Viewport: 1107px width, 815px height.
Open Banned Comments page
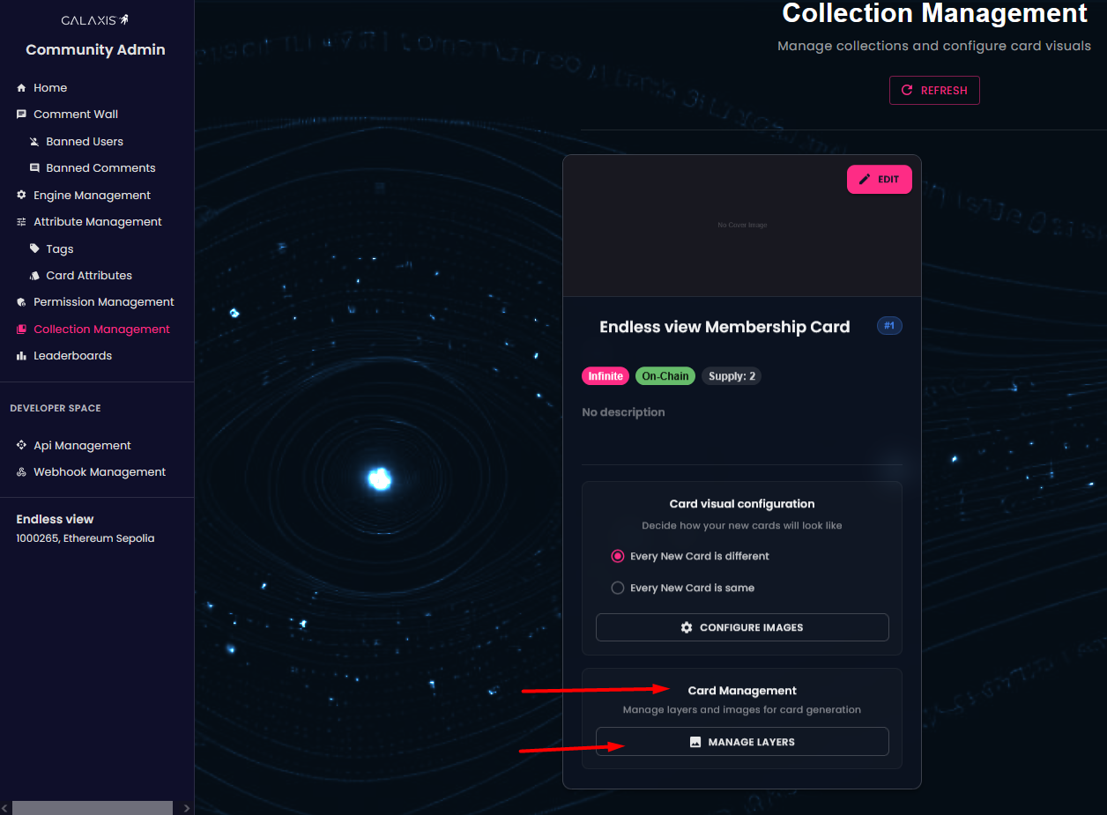(x=100, y=168)
